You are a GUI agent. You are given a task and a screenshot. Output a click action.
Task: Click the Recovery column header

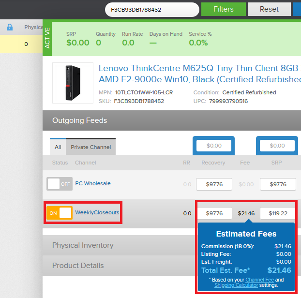click(213, 163)
